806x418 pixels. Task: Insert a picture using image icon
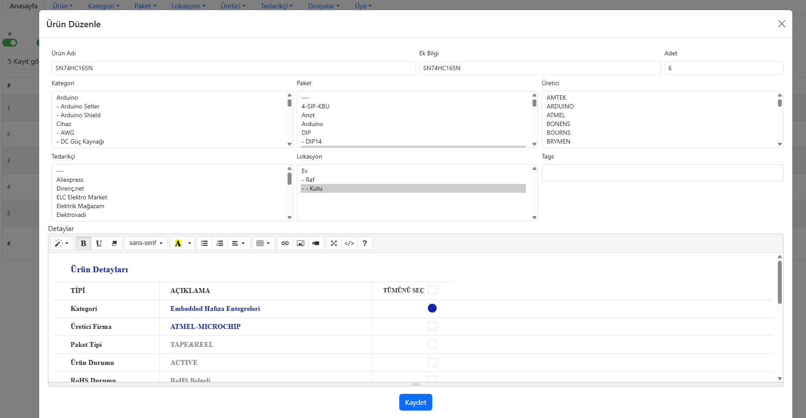(x=300, y=243)
